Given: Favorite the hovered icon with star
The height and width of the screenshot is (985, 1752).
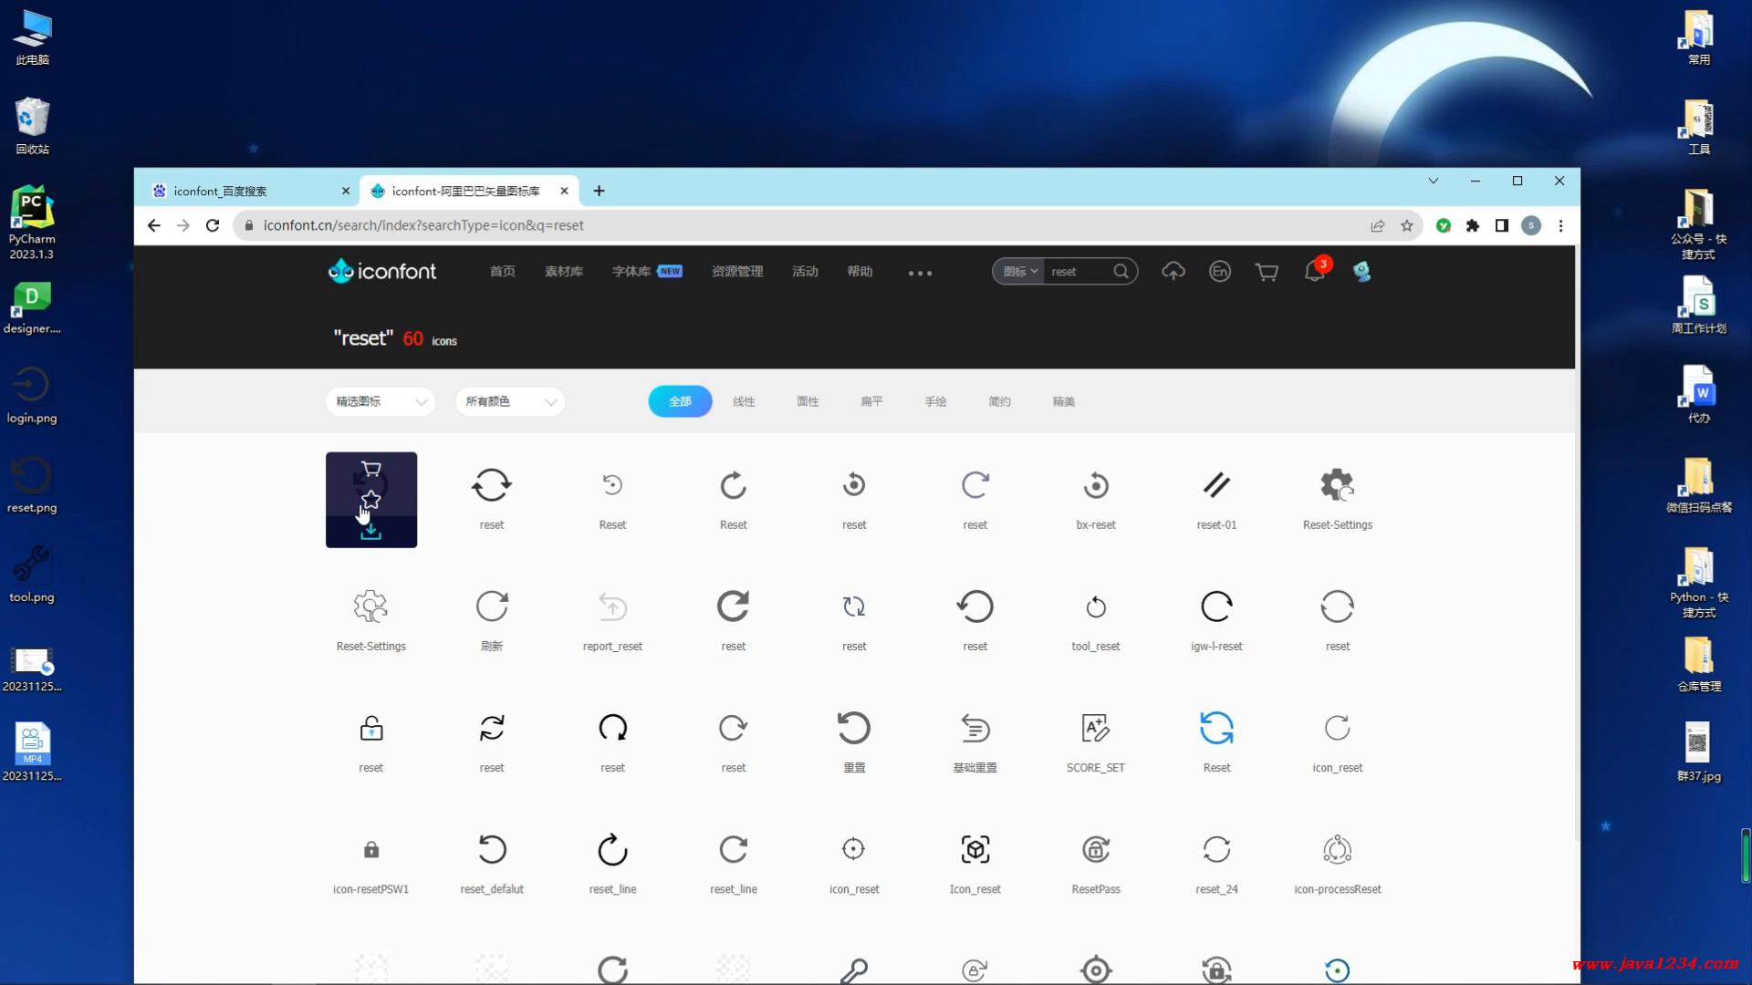Looking at the screenshot, I should click(370, 499).
